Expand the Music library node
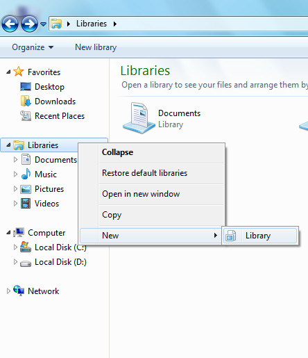The height and width of the screenshot is (358, 308). pyautogui.click(x=15, y=174)
